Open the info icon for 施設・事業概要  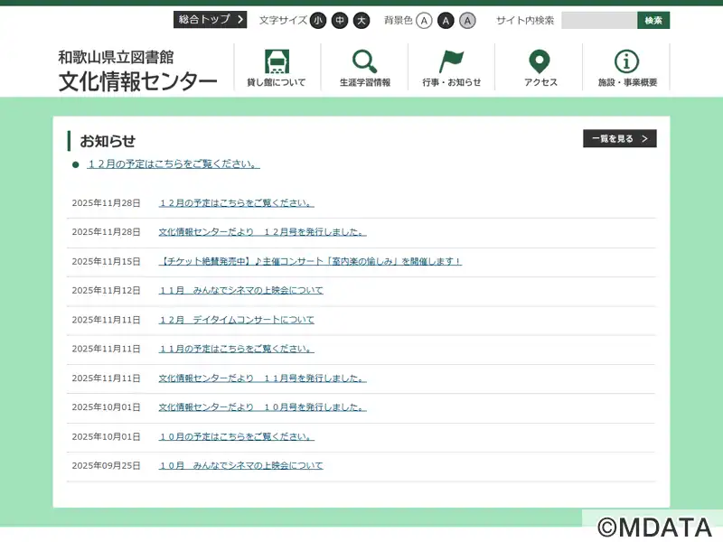627,61
